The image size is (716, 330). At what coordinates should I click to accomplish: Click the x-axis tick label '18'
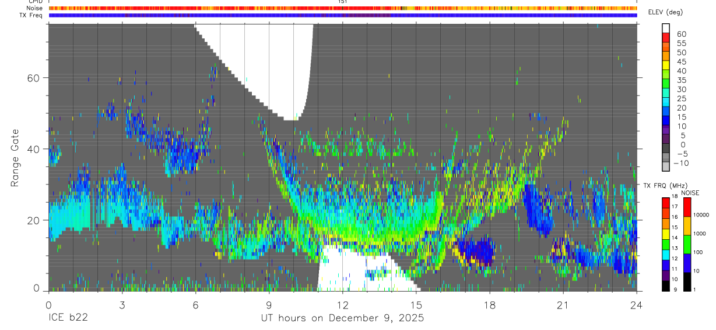tap(489, 305)
